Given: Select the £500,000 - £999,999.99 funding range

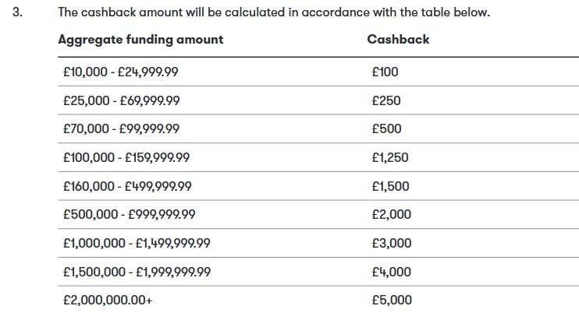Looking at the screenshot, I should tap(130, 214).
